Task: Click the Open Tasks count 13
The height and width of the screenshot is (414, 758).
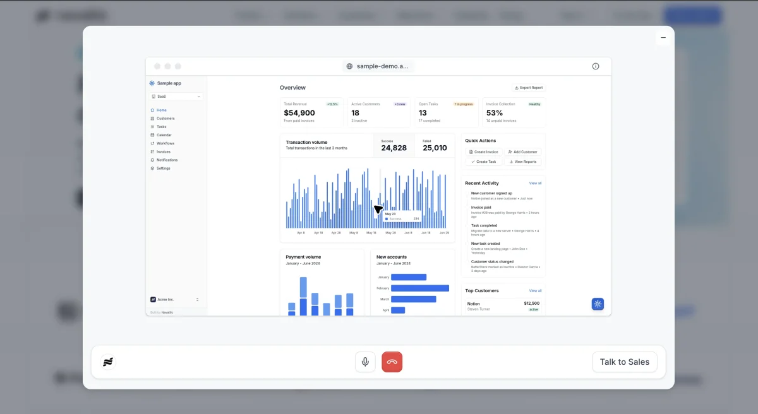Action: (x=423, y=113)
